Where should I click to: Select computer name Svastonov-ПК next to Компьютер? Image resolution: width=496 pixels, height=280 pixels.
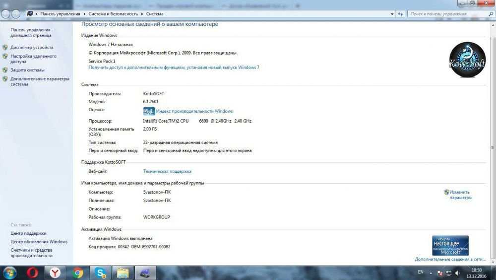coord(157,192)
